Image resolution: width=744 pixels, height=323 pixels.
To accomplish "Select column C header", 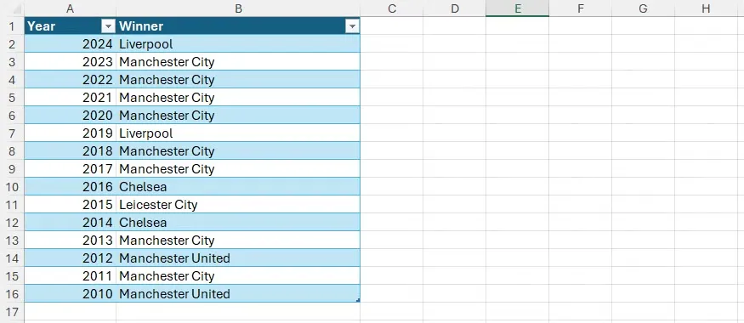I will [391, 8].
